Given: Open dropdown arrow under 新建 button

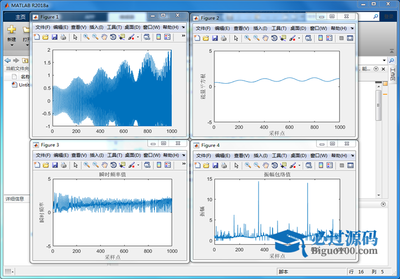Looking at the screenshot, I should pos(12,45).
